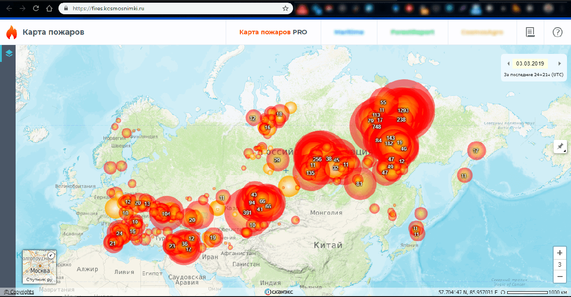Open the layers panel icon in sidebar
Image resolution: width=571 pixels, height=297 pixels.
pos(8,53)
